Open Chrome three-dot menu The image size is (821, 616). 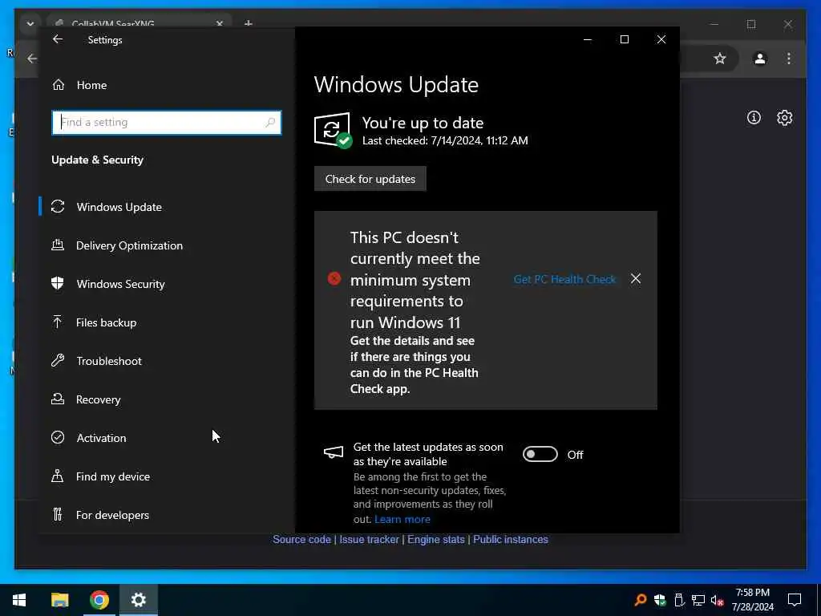[789, 59]
